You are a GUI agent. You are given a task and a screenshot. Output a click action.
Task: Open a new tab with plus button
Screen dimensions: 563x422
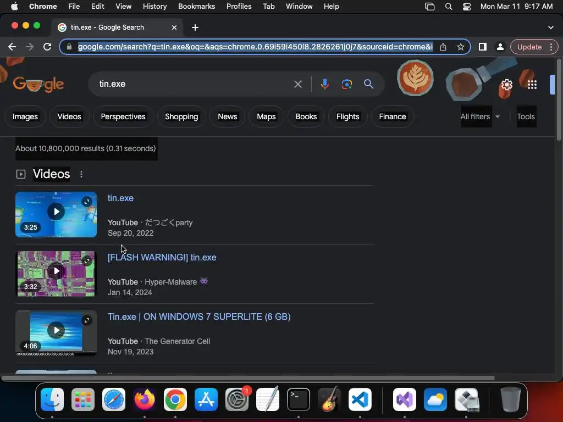pyautogui.click(x=195, y=27)
